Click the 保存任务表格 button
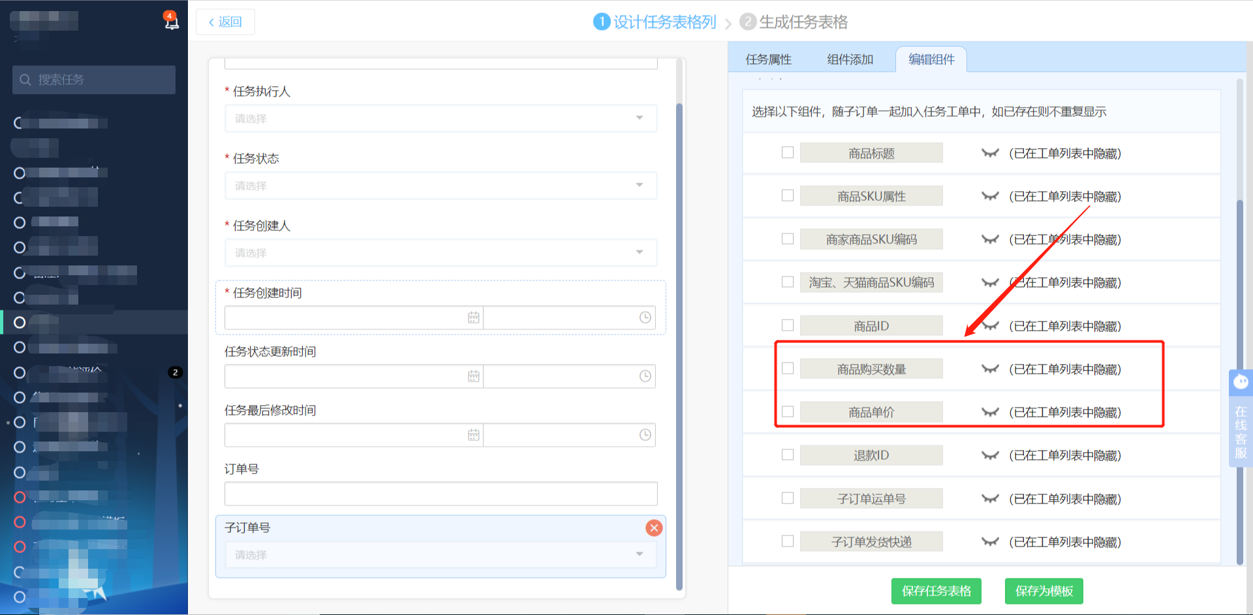This screenshot has width=1253, height=615. [x=936, y=591]
